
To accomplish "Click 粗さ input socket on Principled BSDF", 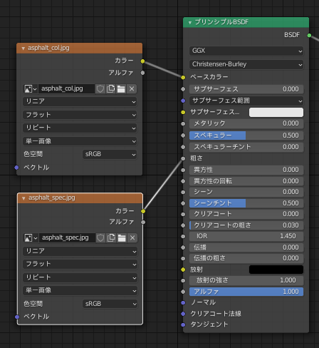I will [183, 158].
